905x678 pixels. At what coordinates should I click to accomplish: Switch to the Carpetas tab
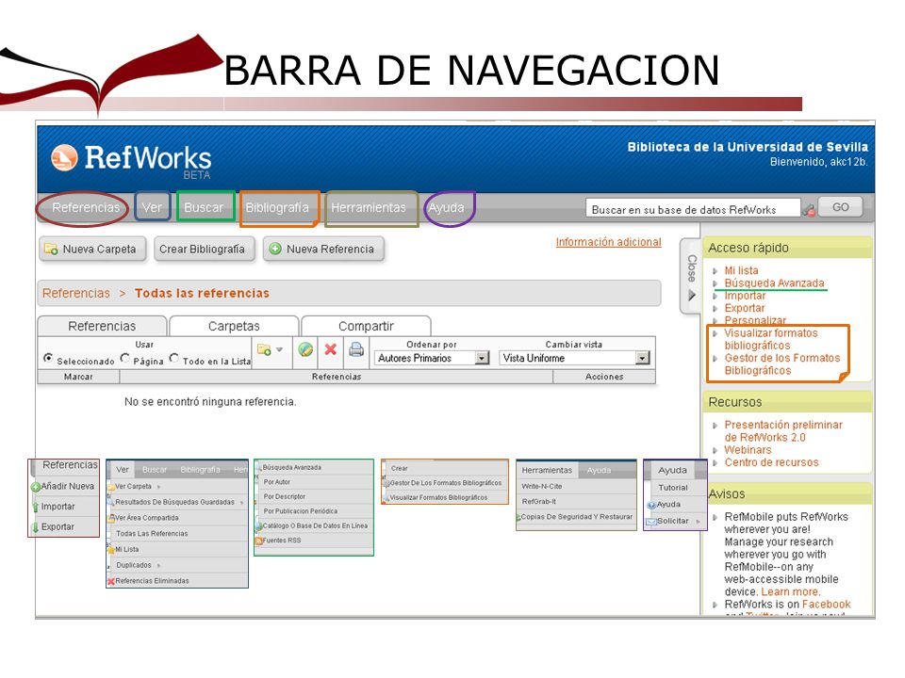tap(234, 326)
